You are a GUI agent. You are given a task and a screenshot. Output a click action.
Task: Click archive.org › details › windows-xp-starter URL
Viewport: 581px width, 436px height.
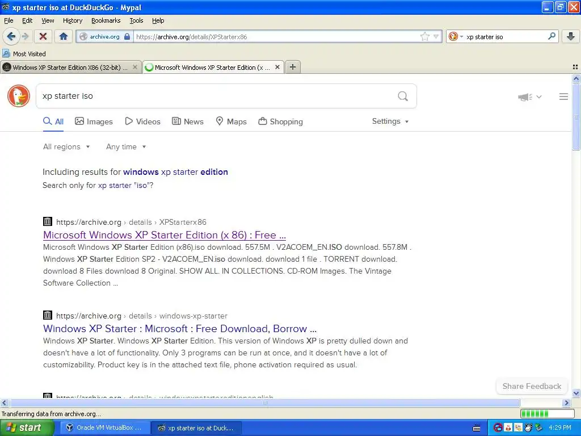pos(142,316)
